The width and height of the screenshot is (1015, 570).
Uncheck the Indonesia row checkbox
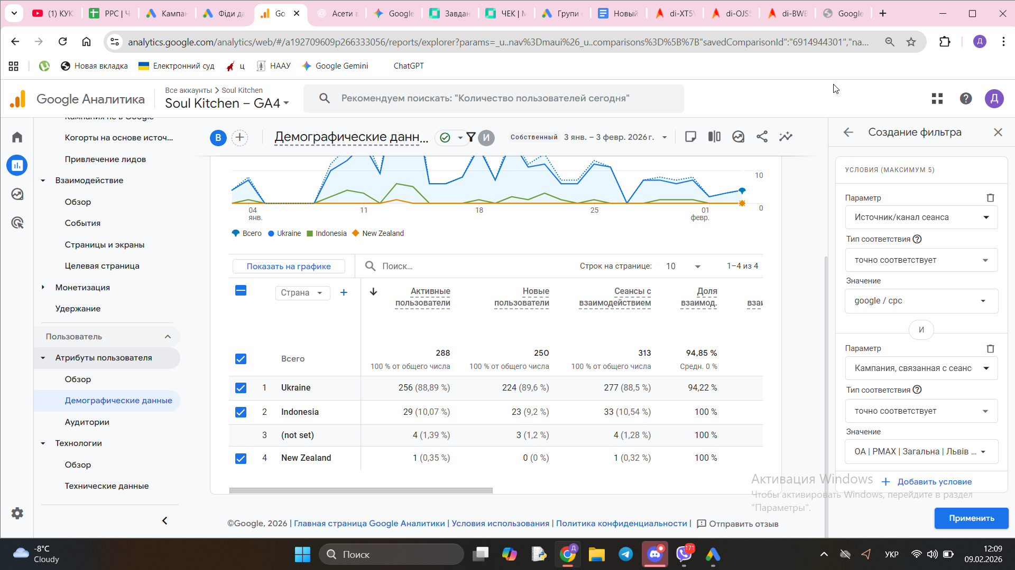coord(241,412)
